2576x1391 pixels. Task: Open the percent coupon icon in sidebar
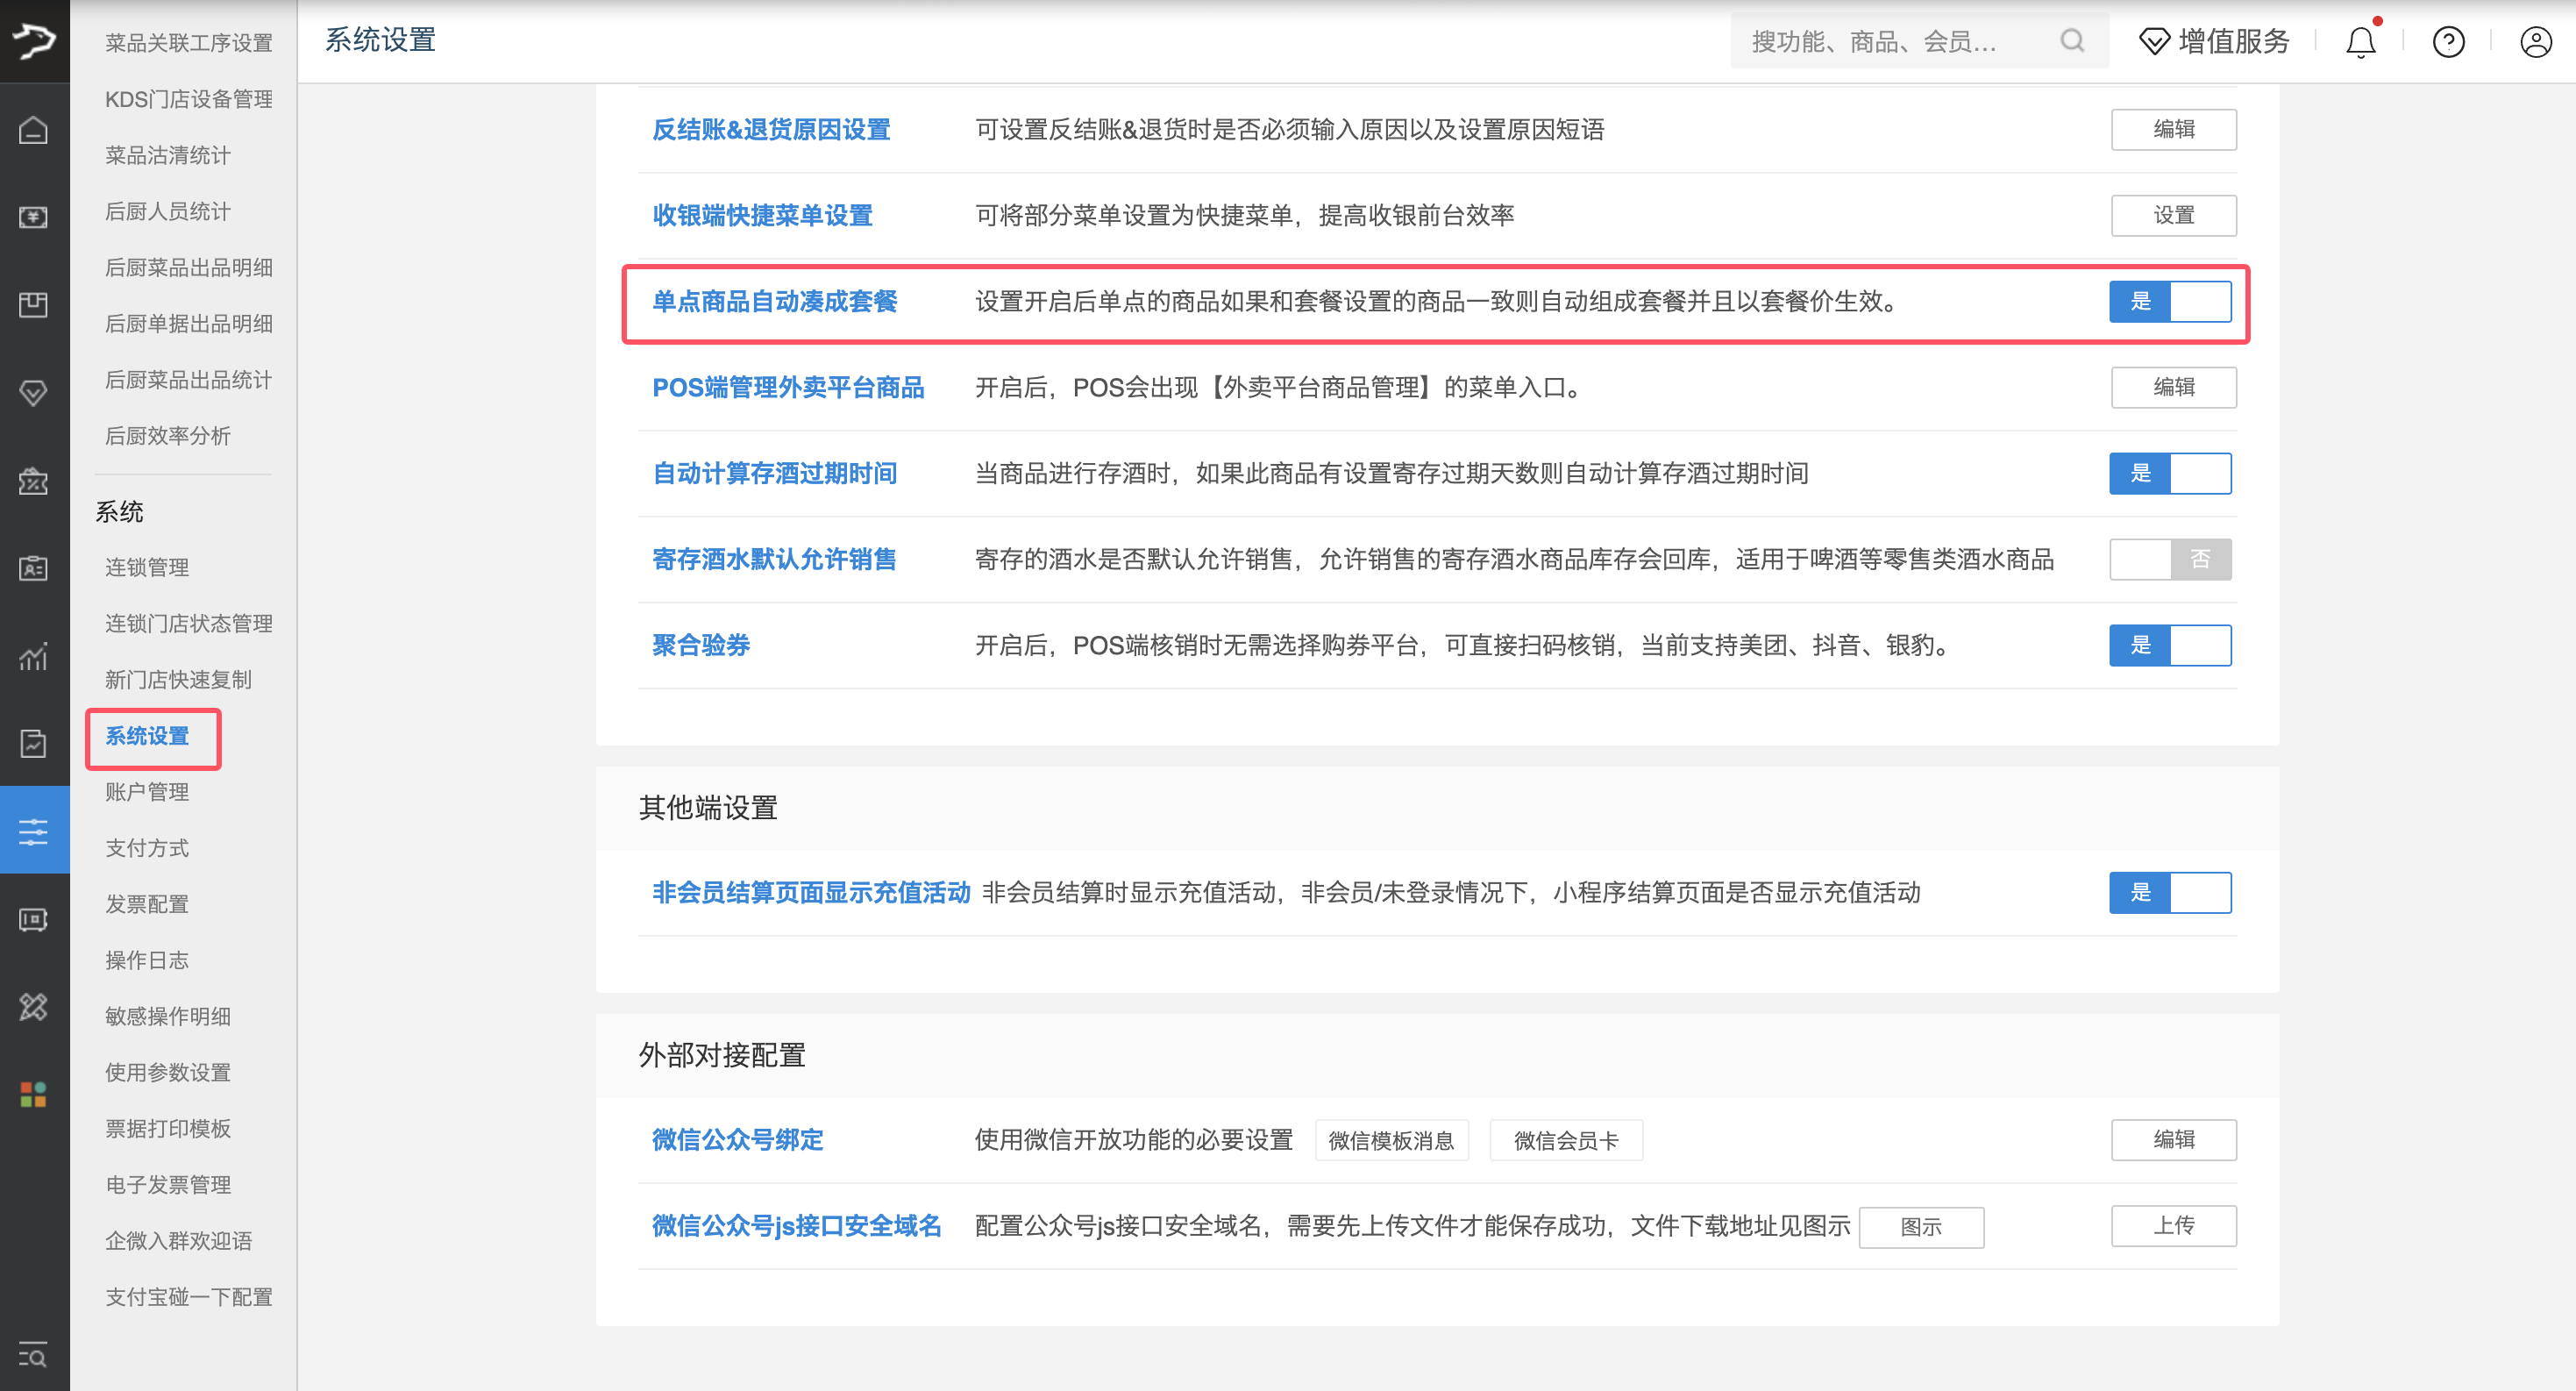pyautogui.click(x=34, y=481)
